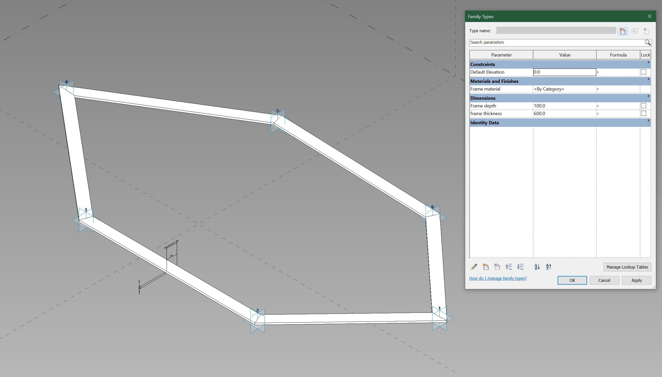Select the 'frame thickness' parameter name
Image resolution: width=662 pixels, height=377 pixels.
point(486,114)
